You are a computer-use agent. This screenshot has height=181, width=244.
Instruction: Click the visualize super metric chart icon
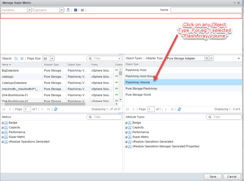point(82,10)
